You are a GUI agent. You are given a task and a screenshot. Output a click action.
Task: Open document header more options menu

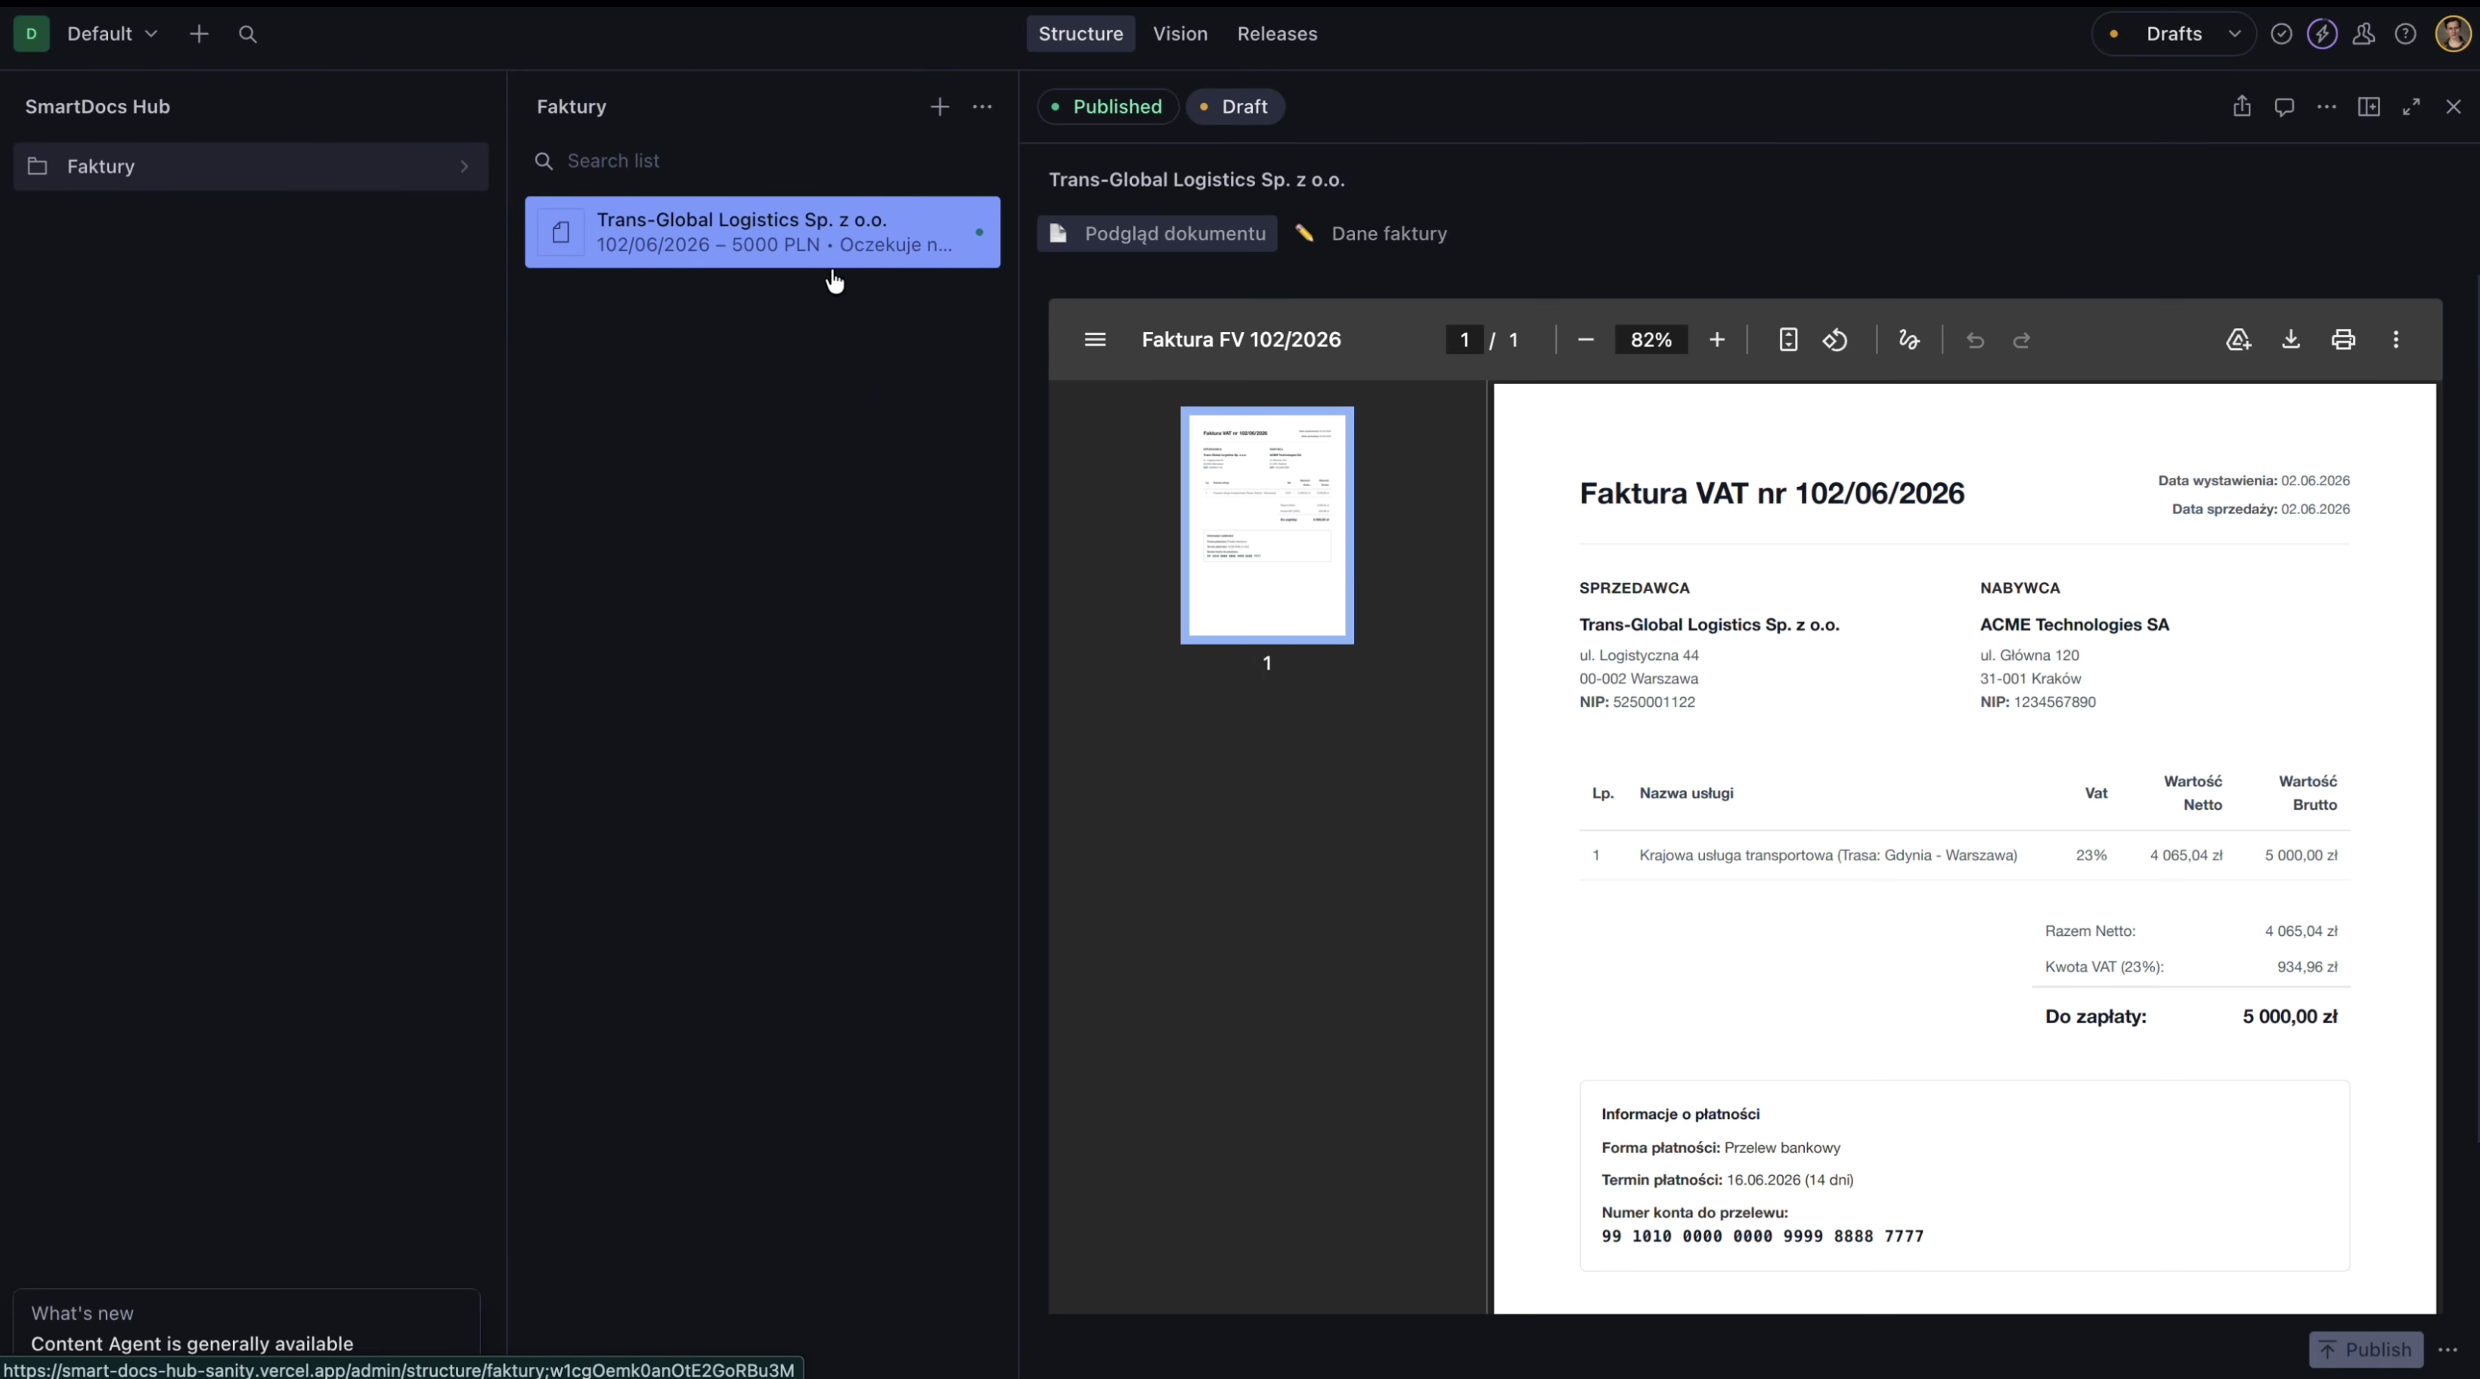tap(2326, 107)
